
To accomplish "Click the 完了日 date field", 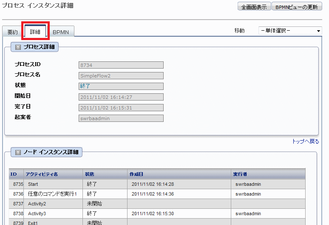I will pyautogui.click(x=121, y=108).
